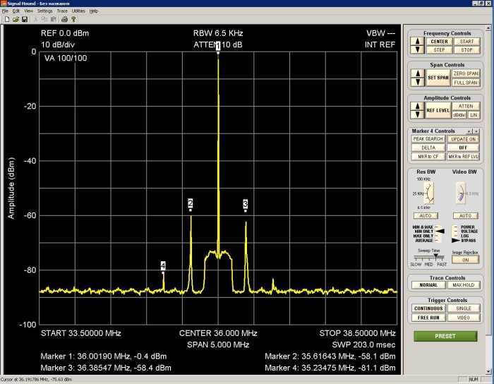494x384 pixels.
Task: Click the SET SPAN button
Action: click(438, 78)
